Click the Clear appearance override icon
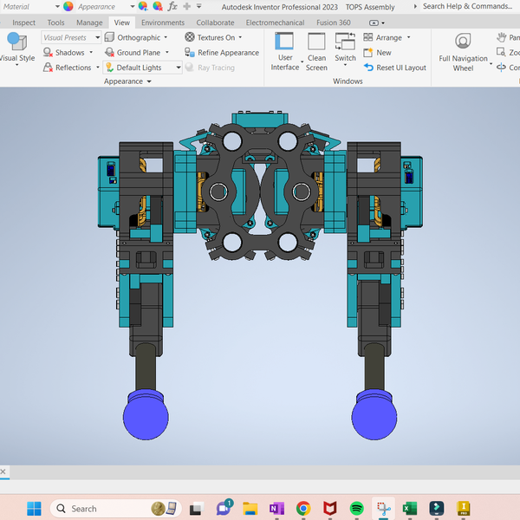This screenshot has height=520, width=520. (158, 6)
